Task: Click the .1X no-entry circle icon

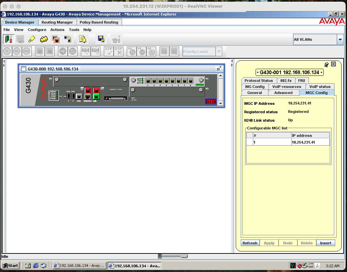Action: pos(142,51)
